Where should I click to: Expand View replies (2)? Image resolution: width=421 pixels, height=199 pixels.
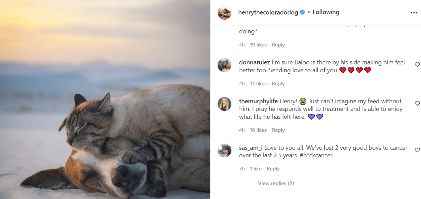point(276,184)
